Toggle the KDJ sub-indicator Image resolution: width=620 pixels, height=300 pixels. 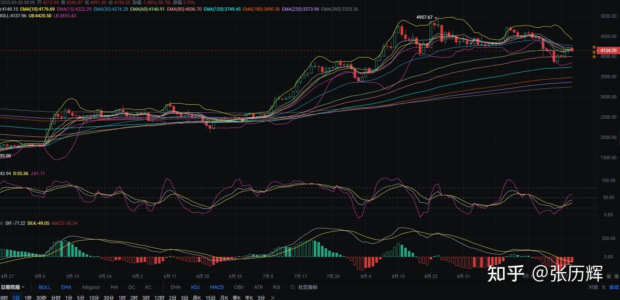pos(195,287)
